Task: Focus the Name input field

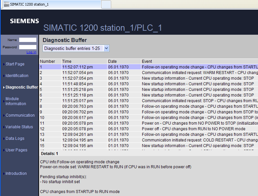Action: point(28,40)
